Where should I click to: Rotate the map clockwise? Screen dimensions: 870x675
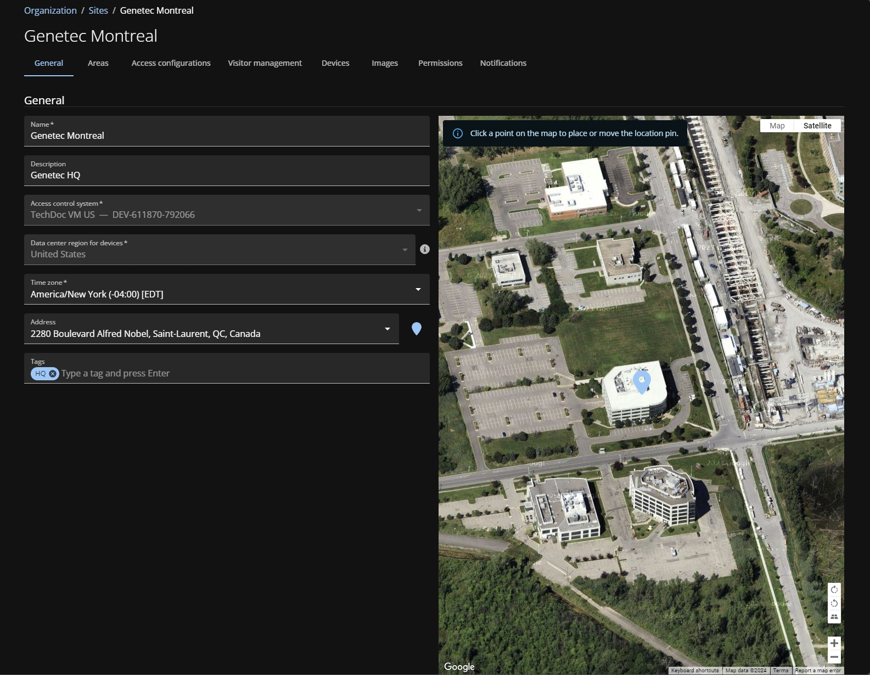(834, 589)
